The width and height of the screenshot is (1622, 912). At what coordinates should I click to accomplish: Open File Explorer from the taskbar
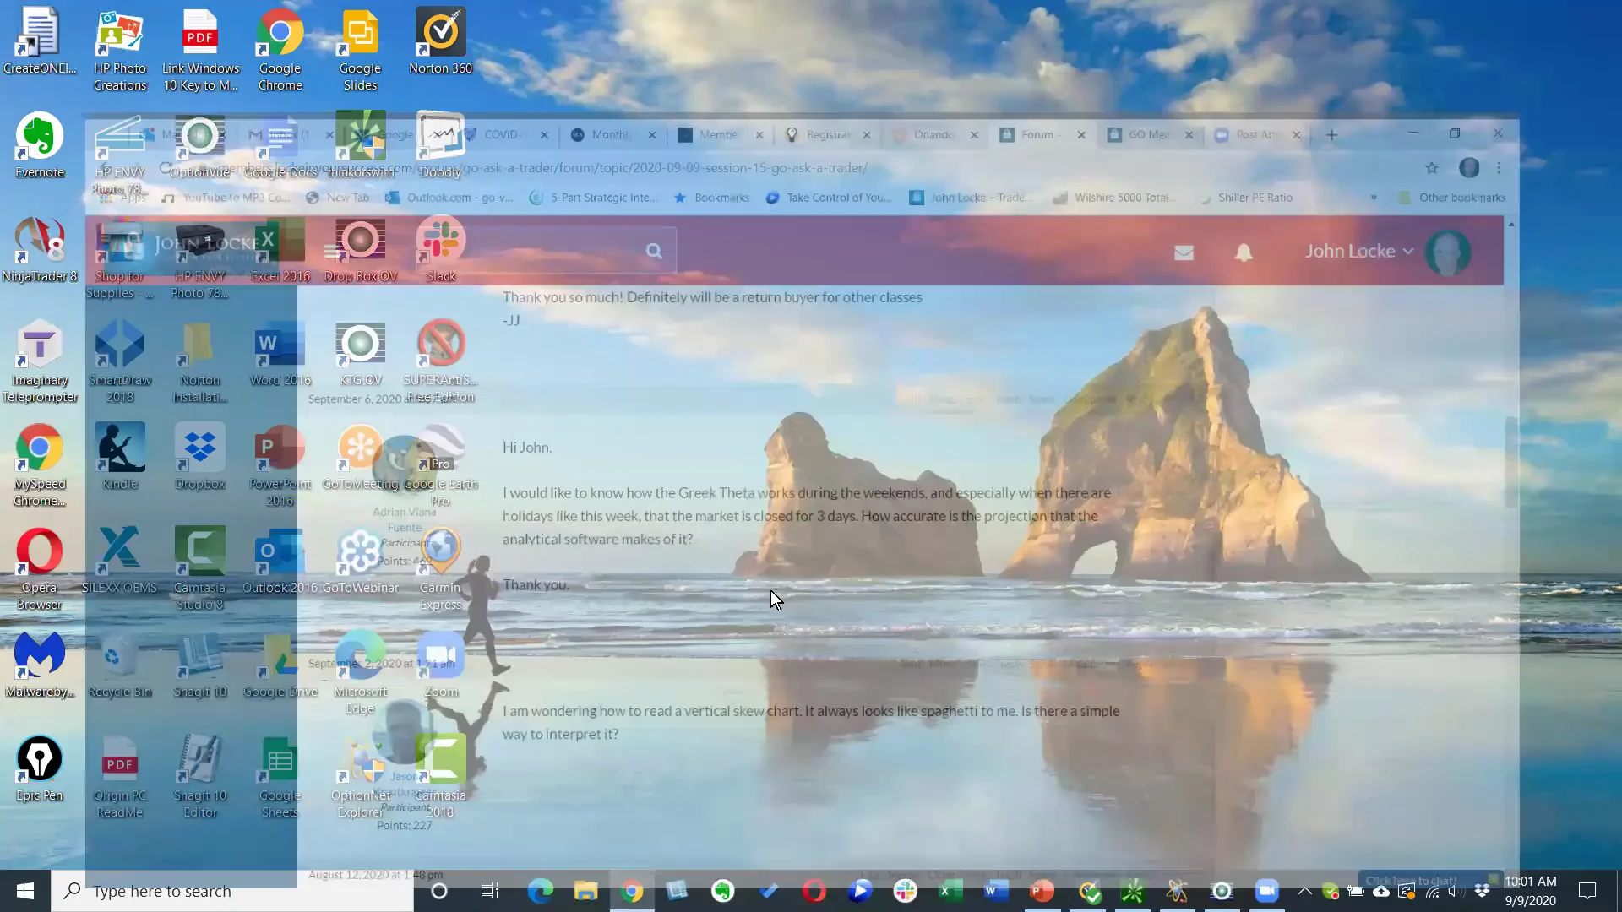(586, 891)
